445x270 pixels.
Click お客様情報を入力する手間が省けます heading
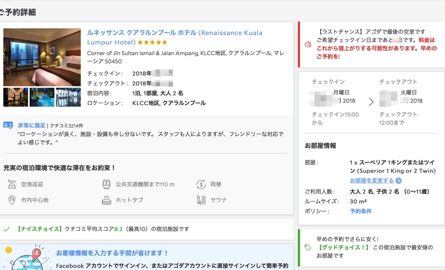pyautogui.click(x=113, y=253)
